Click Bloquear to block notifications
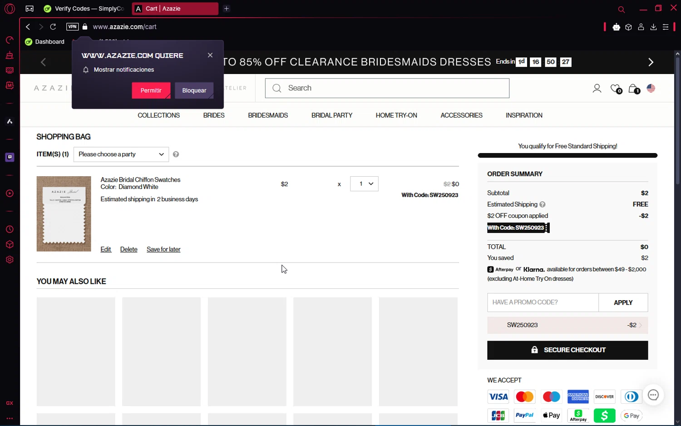This screenshot has height=426, width=681. pyautogui.click(x=194, y=90)
